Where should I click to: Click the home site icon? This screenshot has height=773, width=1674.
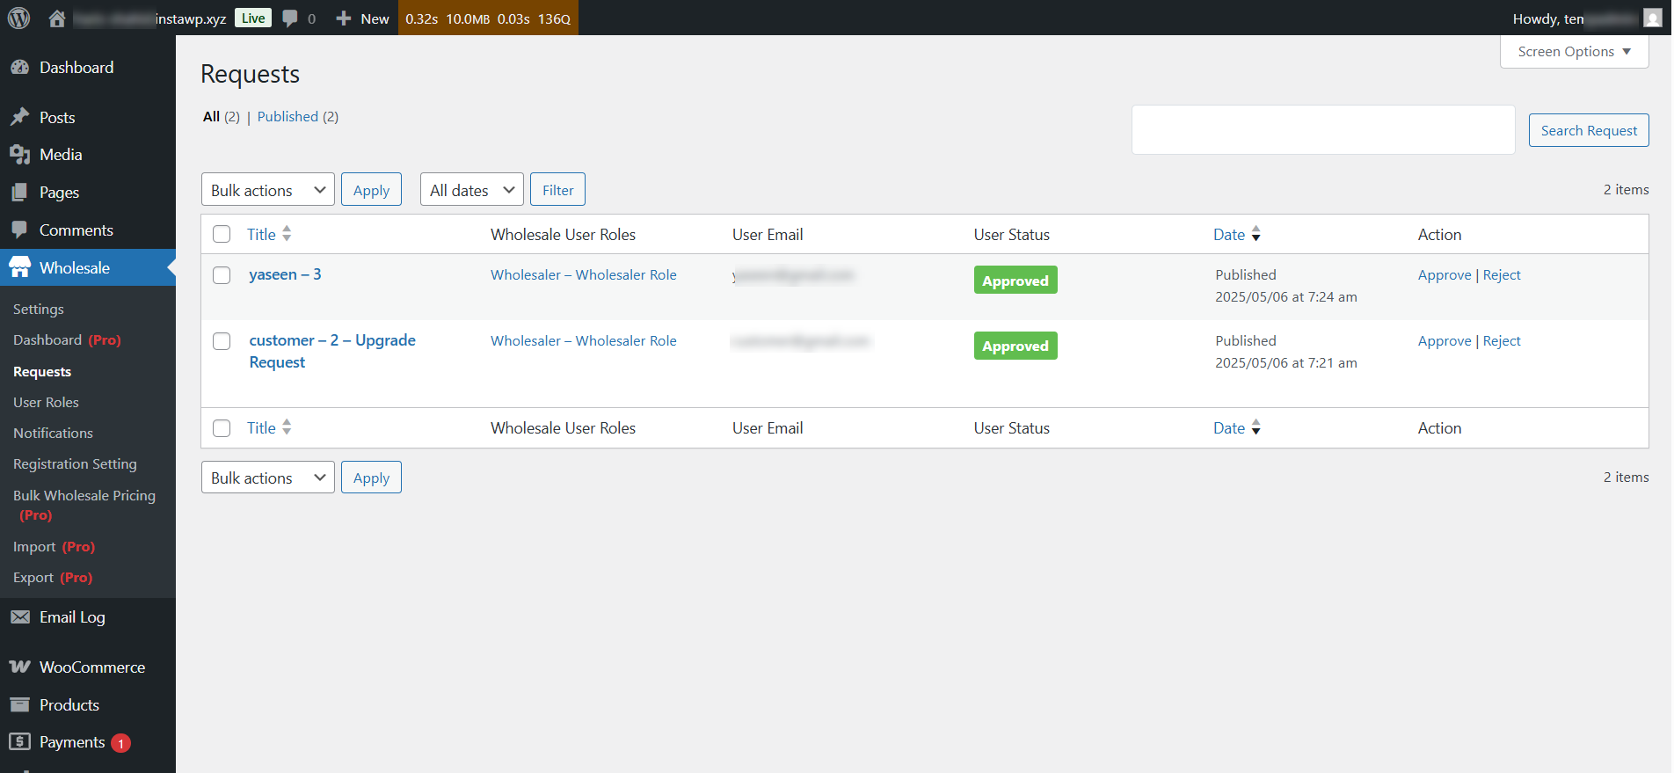click(57, 18)
